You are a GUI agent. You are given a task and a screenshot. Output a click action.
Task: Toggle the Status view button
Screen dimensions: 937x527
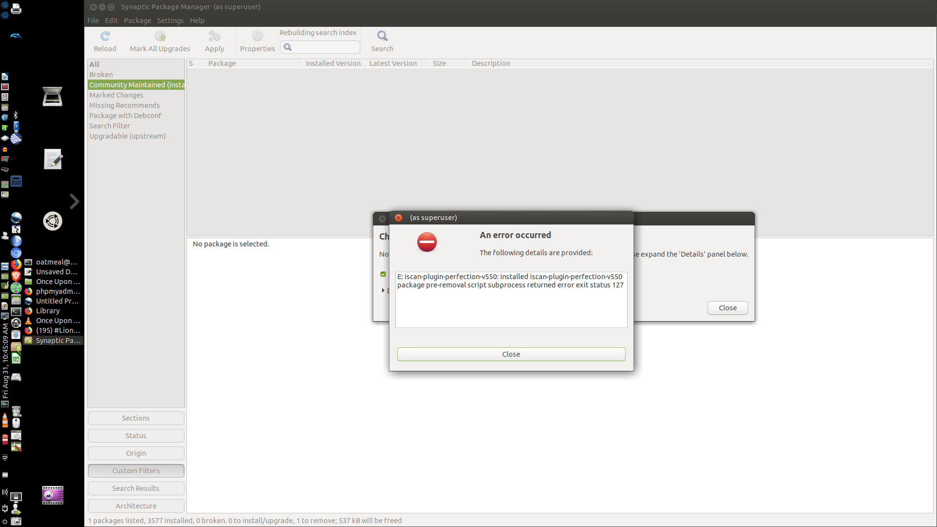click(136, 436)
